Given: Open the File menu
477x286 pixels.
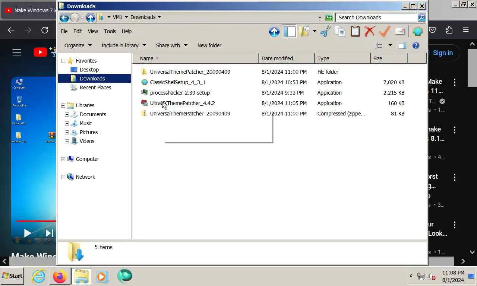Looking at the screenshot, I should click(64, 31).
